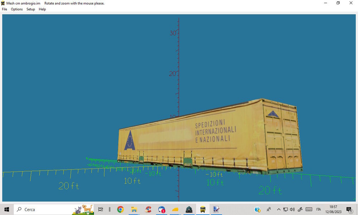
Task: Click the yellow 20 ft grid label
Action: click(69, 186)
